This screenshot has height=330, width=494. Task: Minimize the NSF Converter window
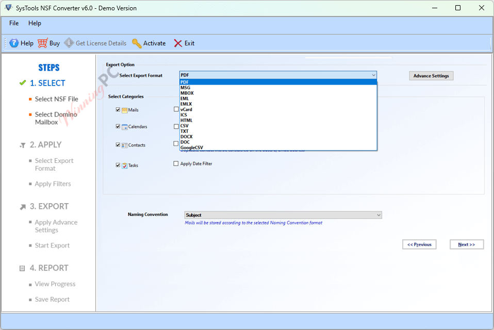point(435,8)
